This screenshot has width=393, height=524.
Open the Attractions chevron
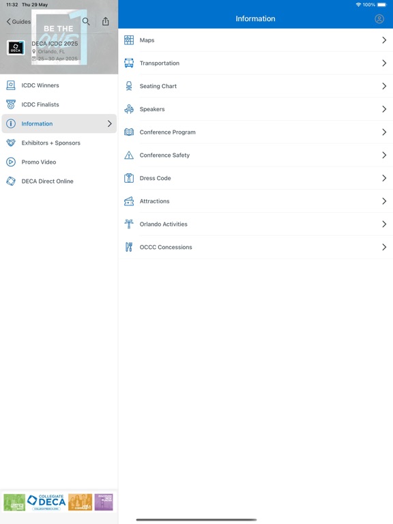(x=384, y=201)
